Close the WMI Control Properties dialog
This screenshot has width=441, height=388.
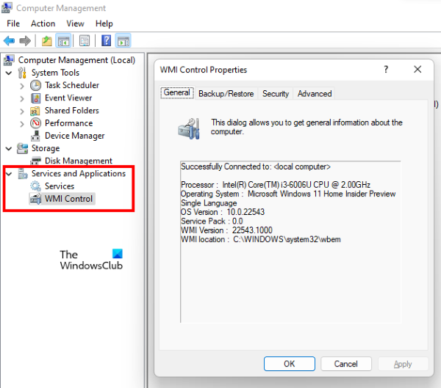click(417, 70)
